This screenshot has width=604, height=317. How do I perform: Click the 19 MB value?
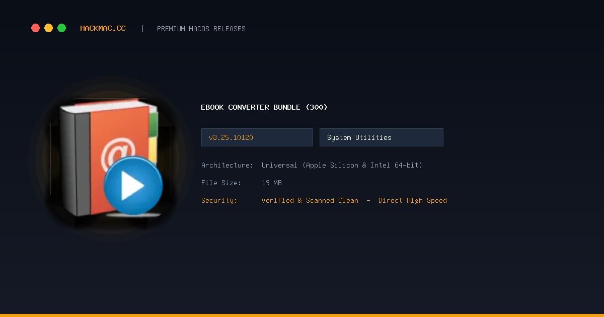coord(272,183)
